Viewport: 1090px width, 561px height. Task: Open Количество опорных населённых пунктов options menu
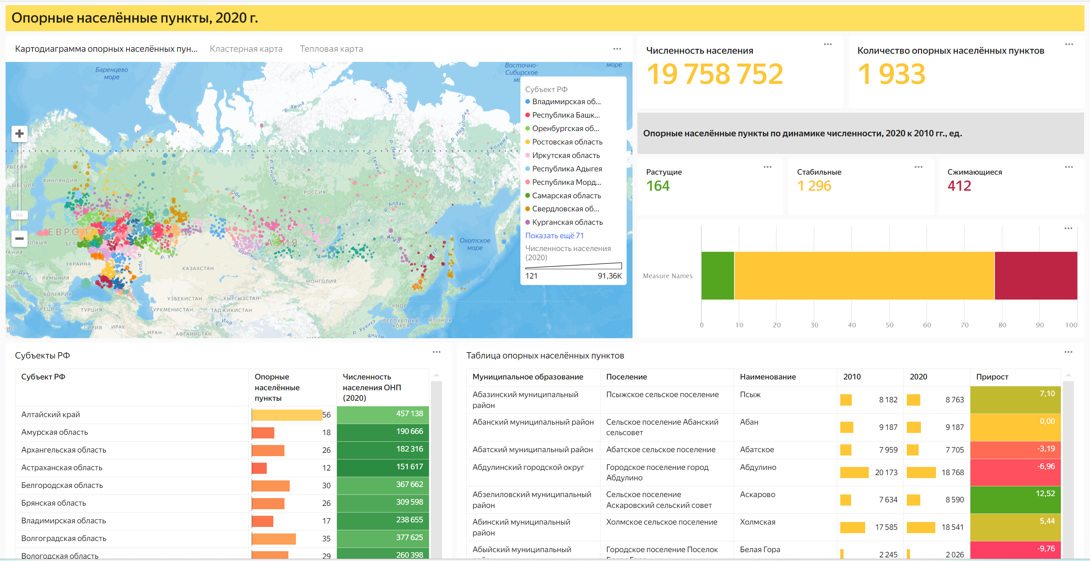(1069, 45)
